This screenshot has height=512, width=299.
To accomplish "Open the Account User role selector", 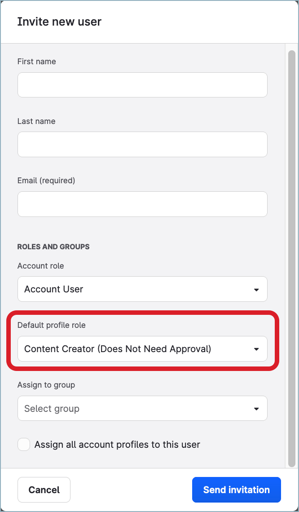I will point(142,289).
